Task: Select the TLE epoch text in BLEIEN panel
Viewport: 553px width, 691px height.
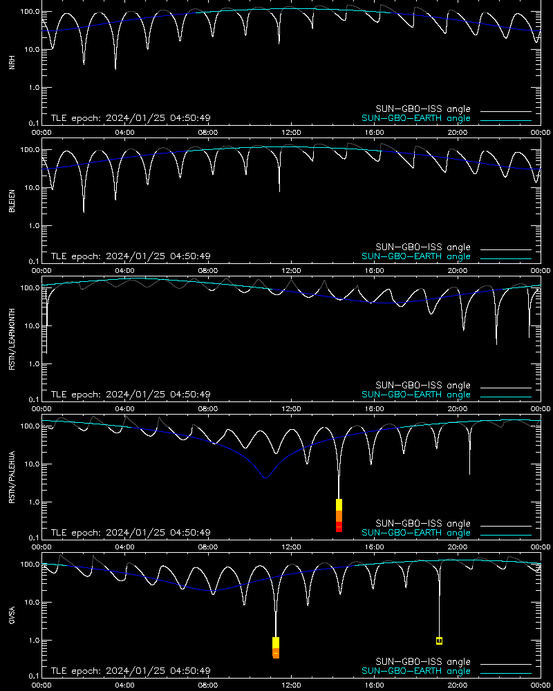Action: 131,256
